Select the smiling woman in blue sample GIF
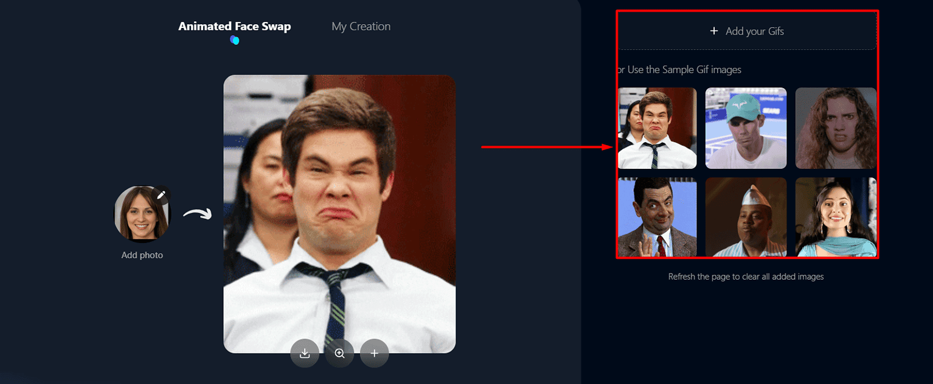Screen dimensions: 933x384 coord(836,217)
